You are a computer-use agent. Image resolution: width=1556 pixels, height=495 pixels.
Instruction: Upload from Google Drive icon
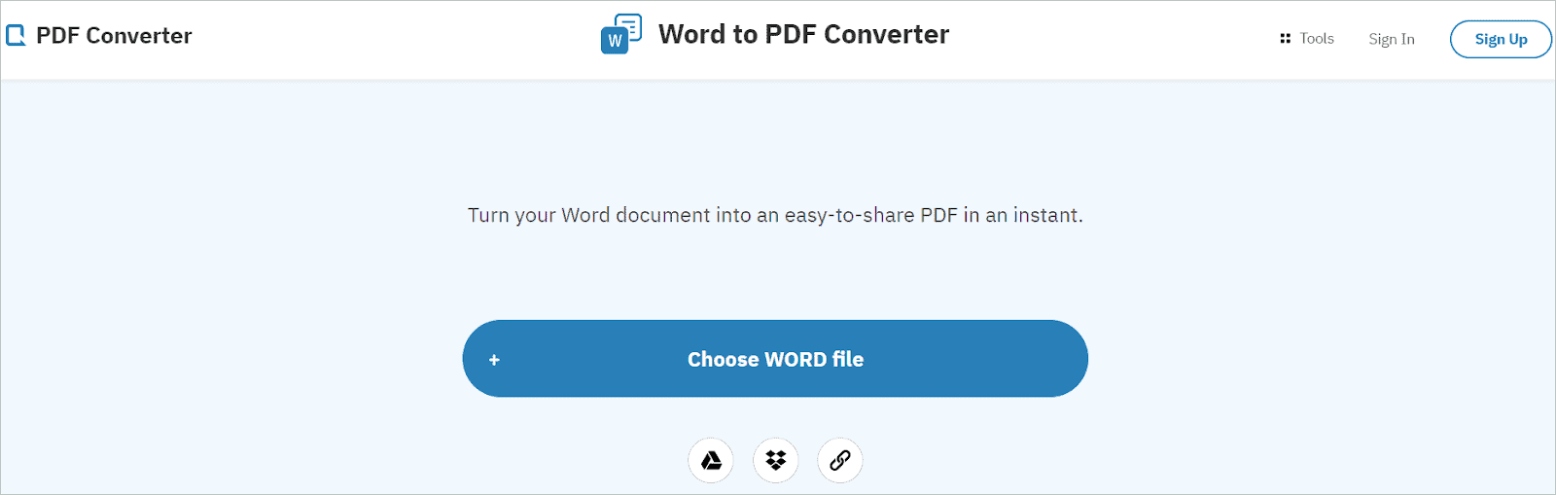point(711,460)
